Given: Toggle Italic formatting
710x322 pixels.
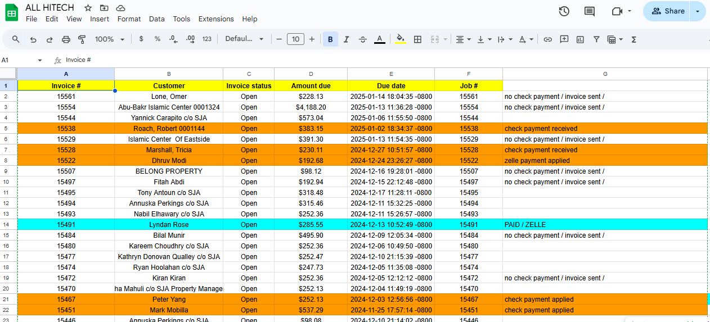Looking at the screenshot, I should [347, 39].
